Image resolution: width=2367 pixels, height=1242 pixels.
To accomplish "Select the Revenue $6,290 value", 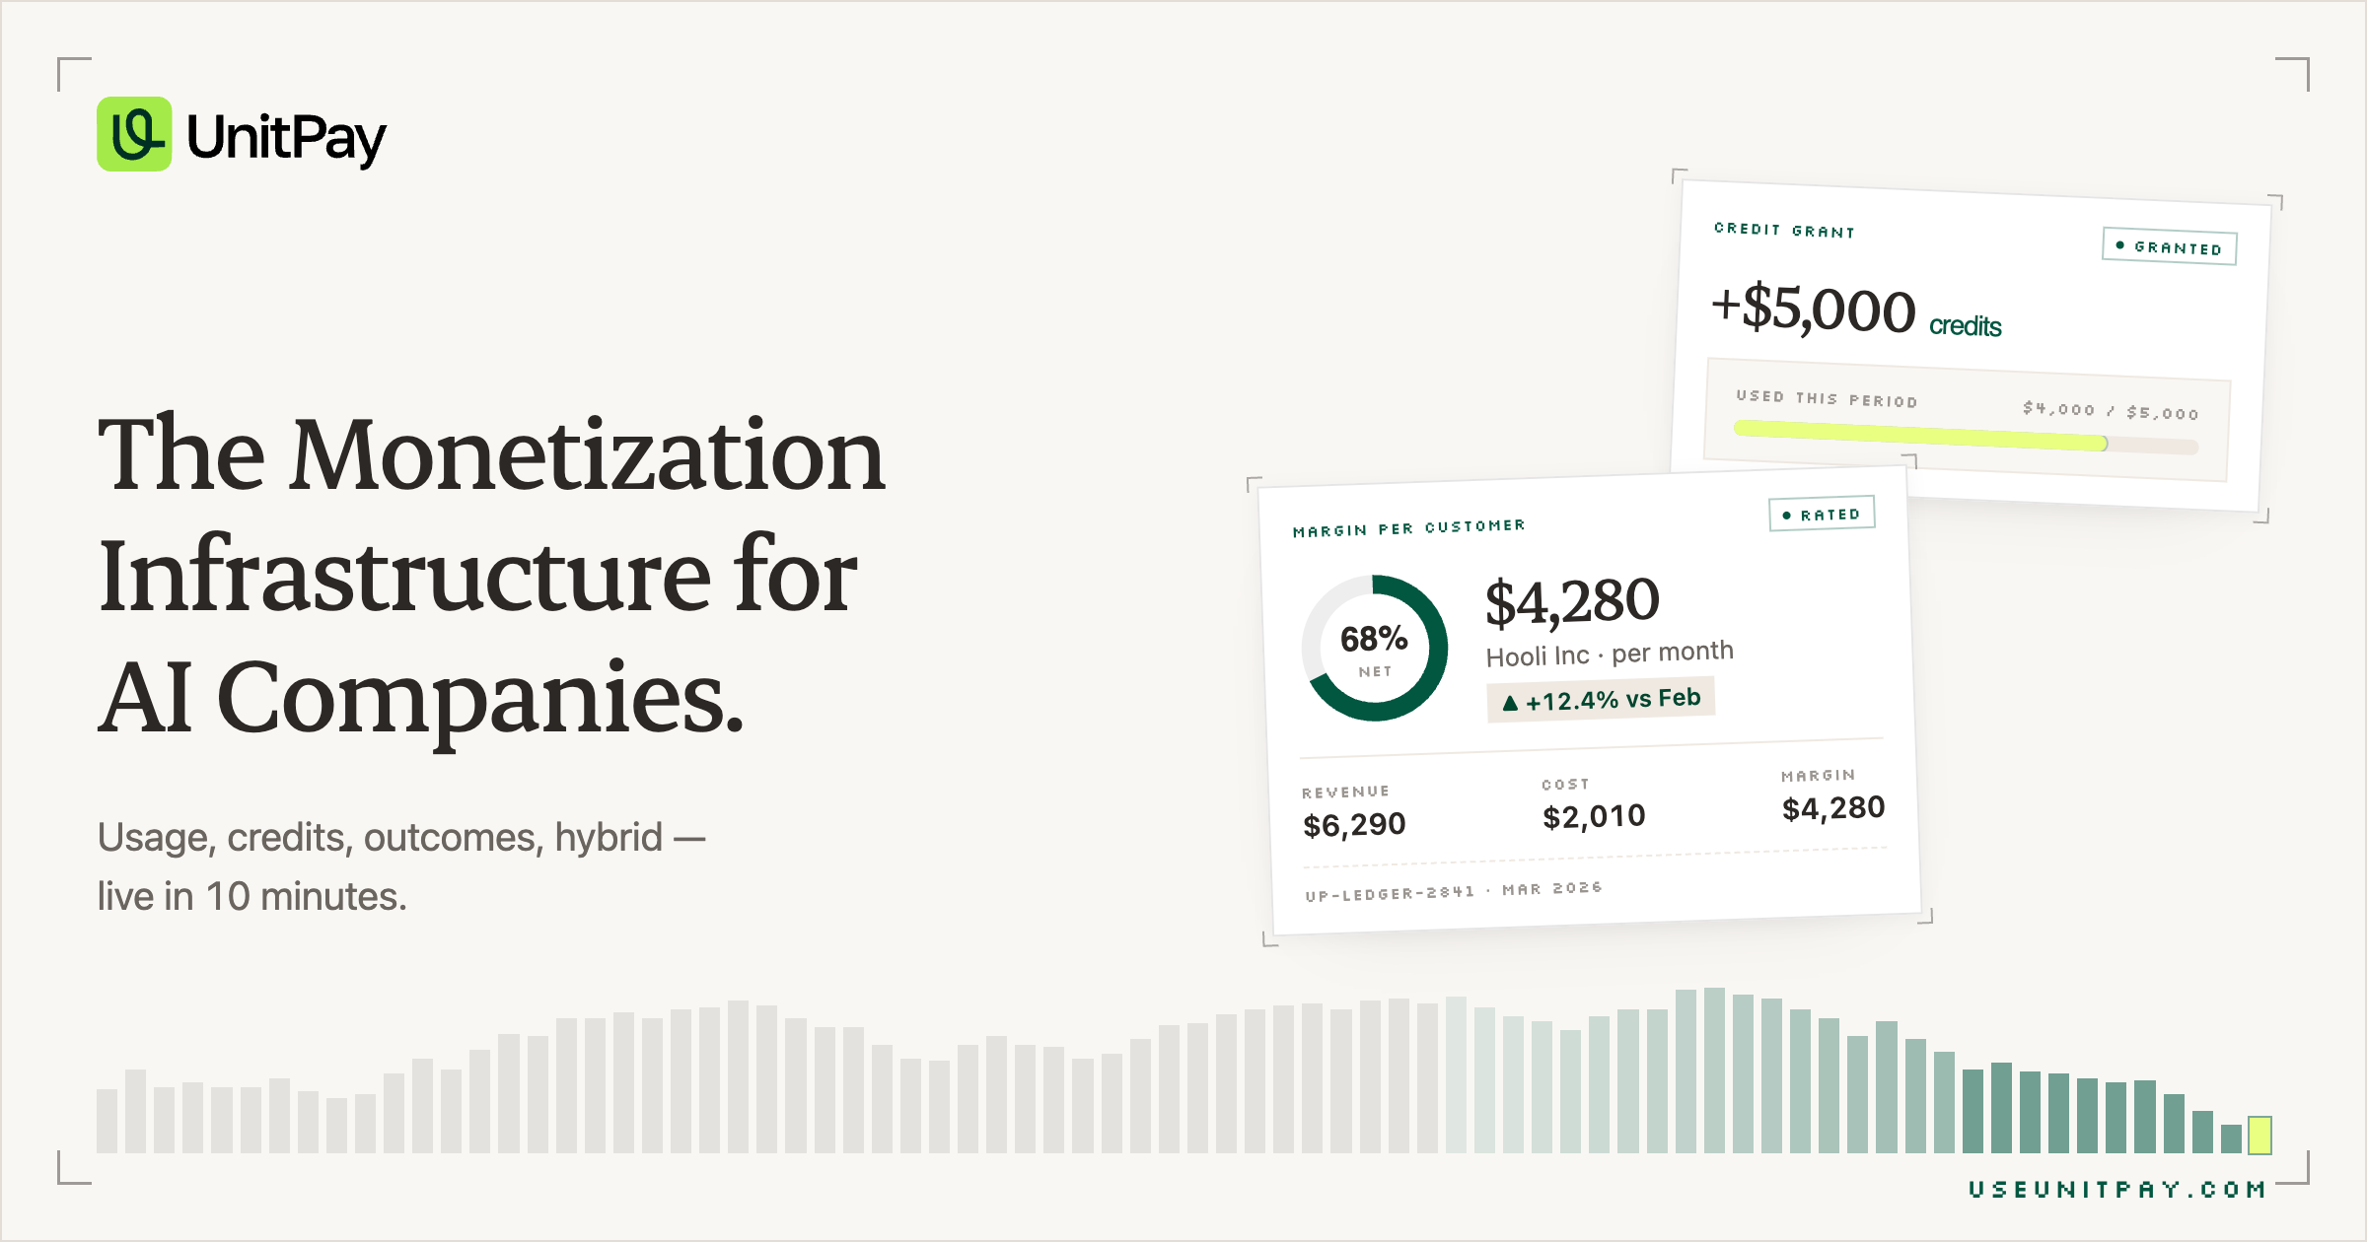I will [1354, 824].
